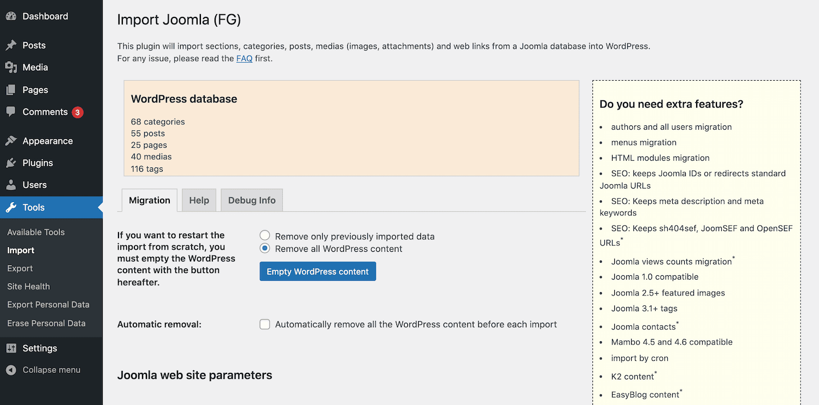Open the Dashboard icon in sidebar
This screenshot has height=405, width=819.
[11, 16]
